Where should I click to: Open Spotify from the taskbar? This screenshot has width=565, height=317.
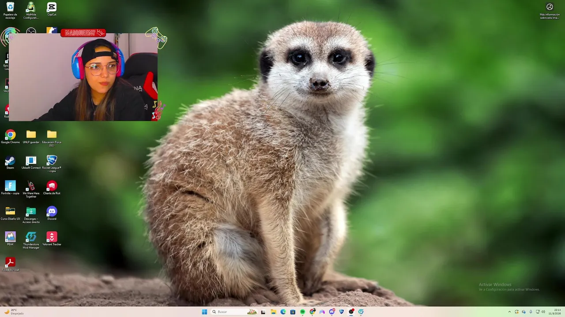point(302,312)
